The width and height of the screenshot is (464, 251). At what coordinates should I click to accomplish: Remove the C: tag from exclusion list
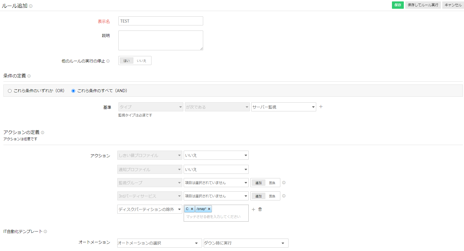pos(192,209)
